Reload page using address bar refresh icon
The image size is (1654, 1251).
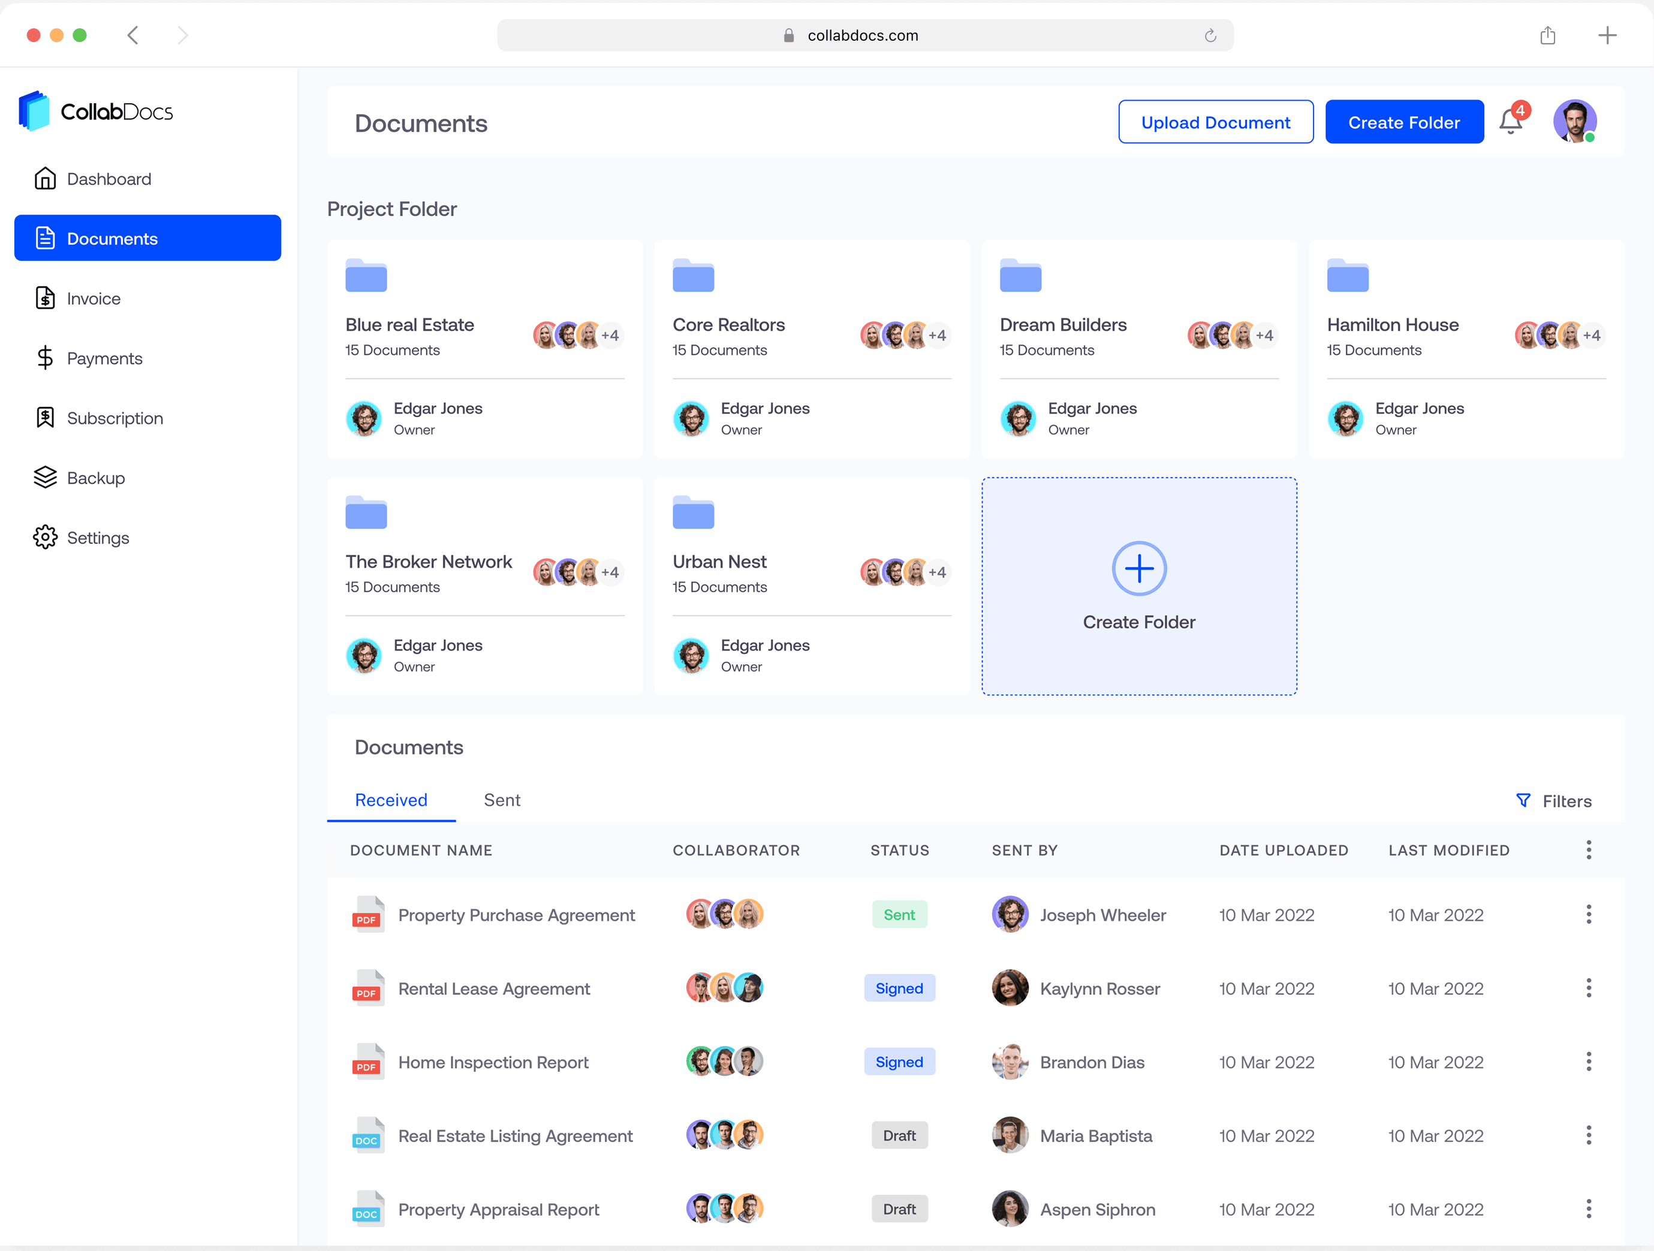pos(1210,35)
